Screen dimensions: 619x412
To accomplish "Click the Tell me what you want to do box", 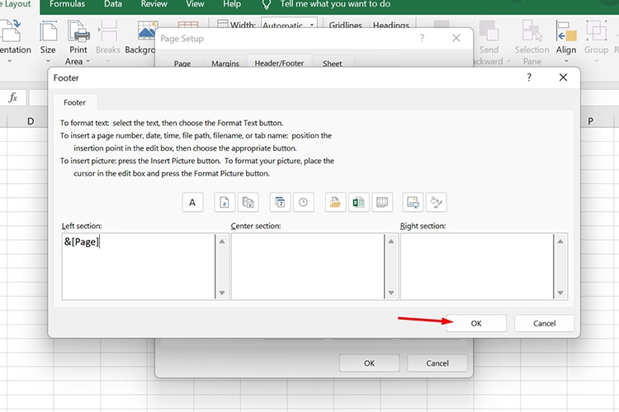I will tap(335, 4).
